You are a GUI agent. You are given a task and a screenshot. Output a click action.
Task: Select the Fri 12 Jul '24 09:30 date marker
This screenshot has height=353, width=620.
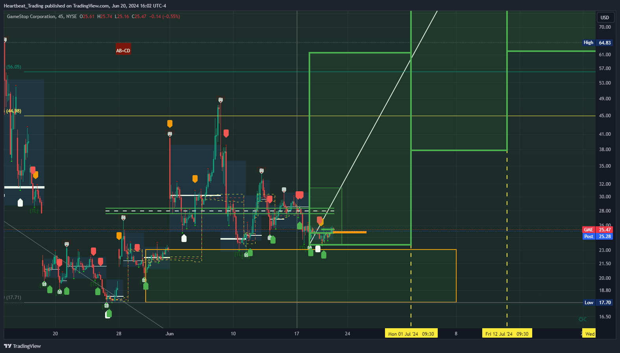pyautogui.click(x=507, y=334)
